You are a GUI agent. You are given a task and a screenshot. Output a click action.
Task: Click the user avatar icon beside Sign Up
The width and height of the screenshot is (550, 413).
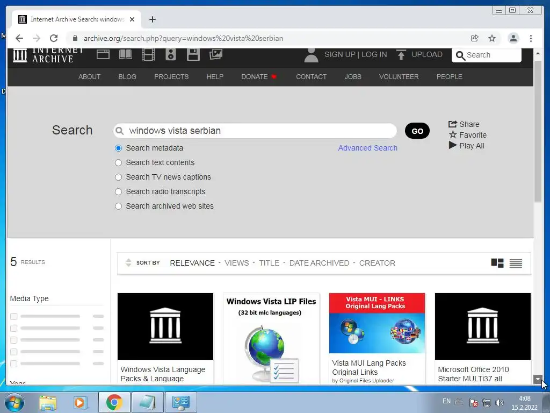pyautogui.click(x=311, y=55)
